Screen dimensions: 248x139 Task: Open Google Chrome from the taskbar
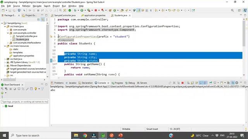(85, 136)
